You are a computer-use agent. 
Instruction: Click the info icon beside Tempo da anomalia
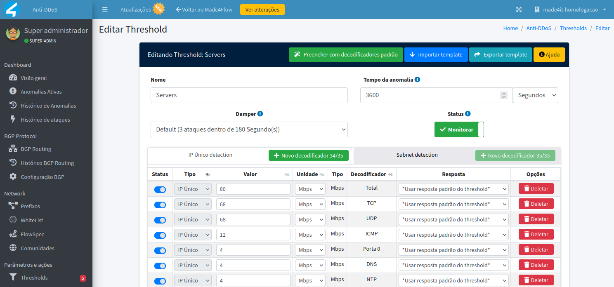tap(417, 80)
